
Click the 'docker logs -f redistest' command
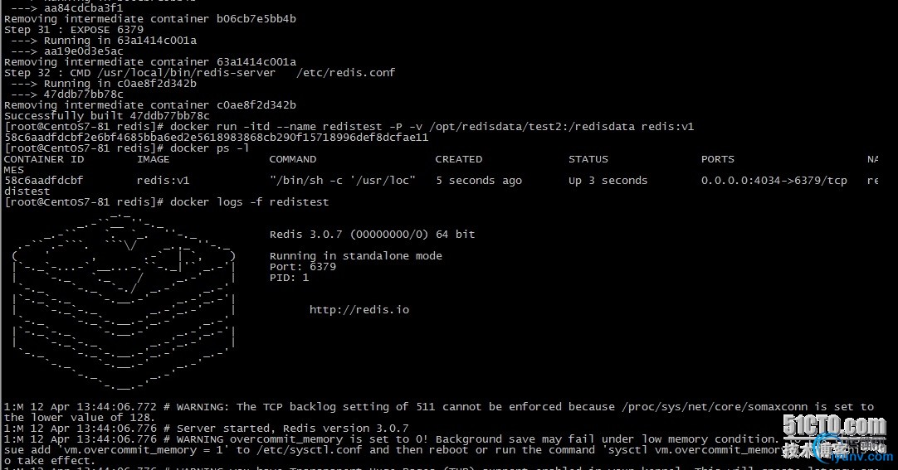pos(249,201)
